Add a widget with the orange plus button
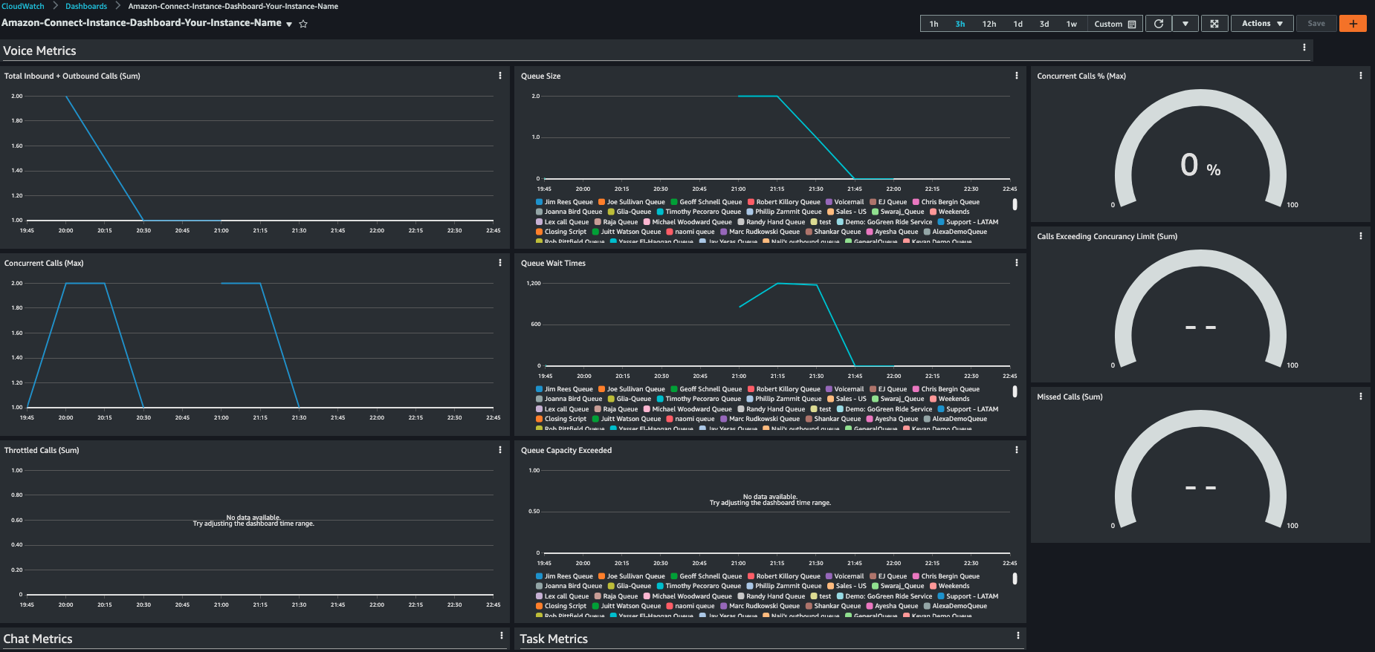Screen dimensions: 1375x652 tap(1353, 24)
